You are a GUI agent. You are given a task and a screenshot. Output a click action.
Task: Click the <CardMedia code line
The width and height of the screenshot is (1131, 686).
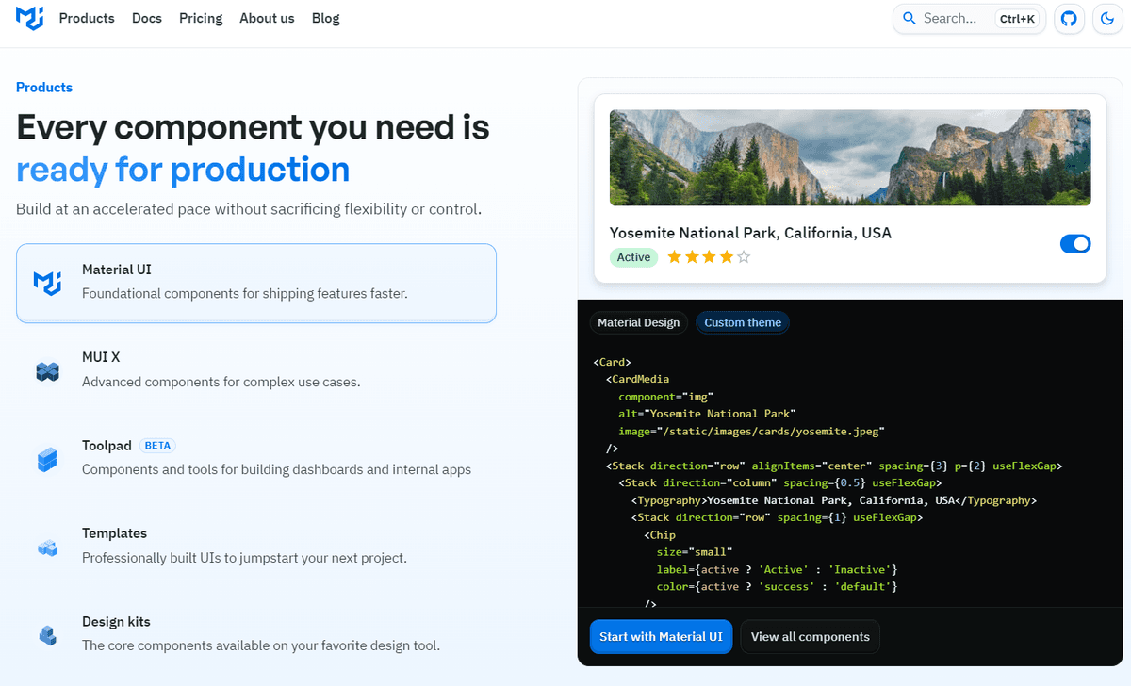point(637,379)
